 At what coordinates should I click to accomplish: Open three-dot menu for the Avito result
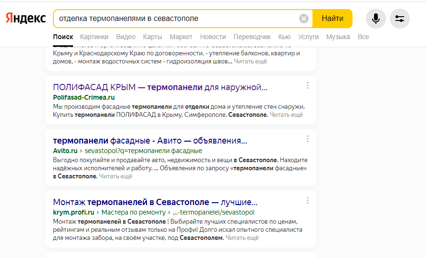click(x=308, y=139)
